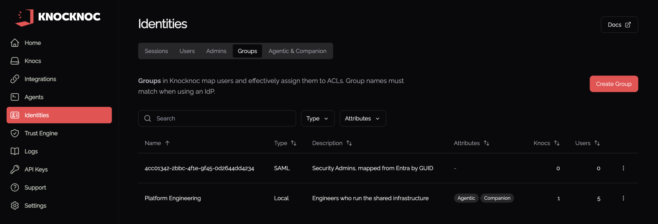The width and height of the screenshot is (658, 224).
Task: Open the Trust Engine page
Action: [x=59, y=133]
